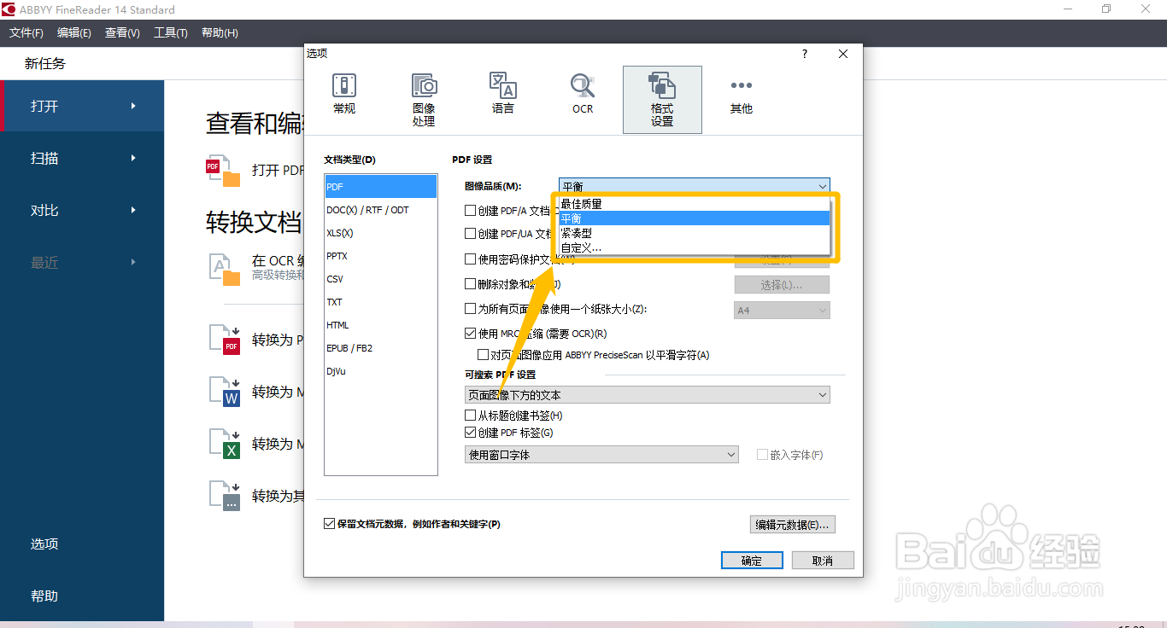The image size is (1167, 628).
Task: Close the 选项 dialog with X
Action: coord(843,54)
